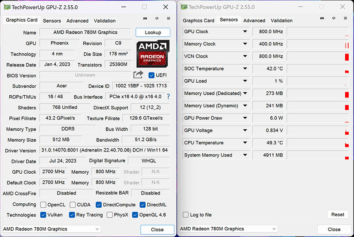Click the refresh icon in left GPU-Z window

pos(157,19)
